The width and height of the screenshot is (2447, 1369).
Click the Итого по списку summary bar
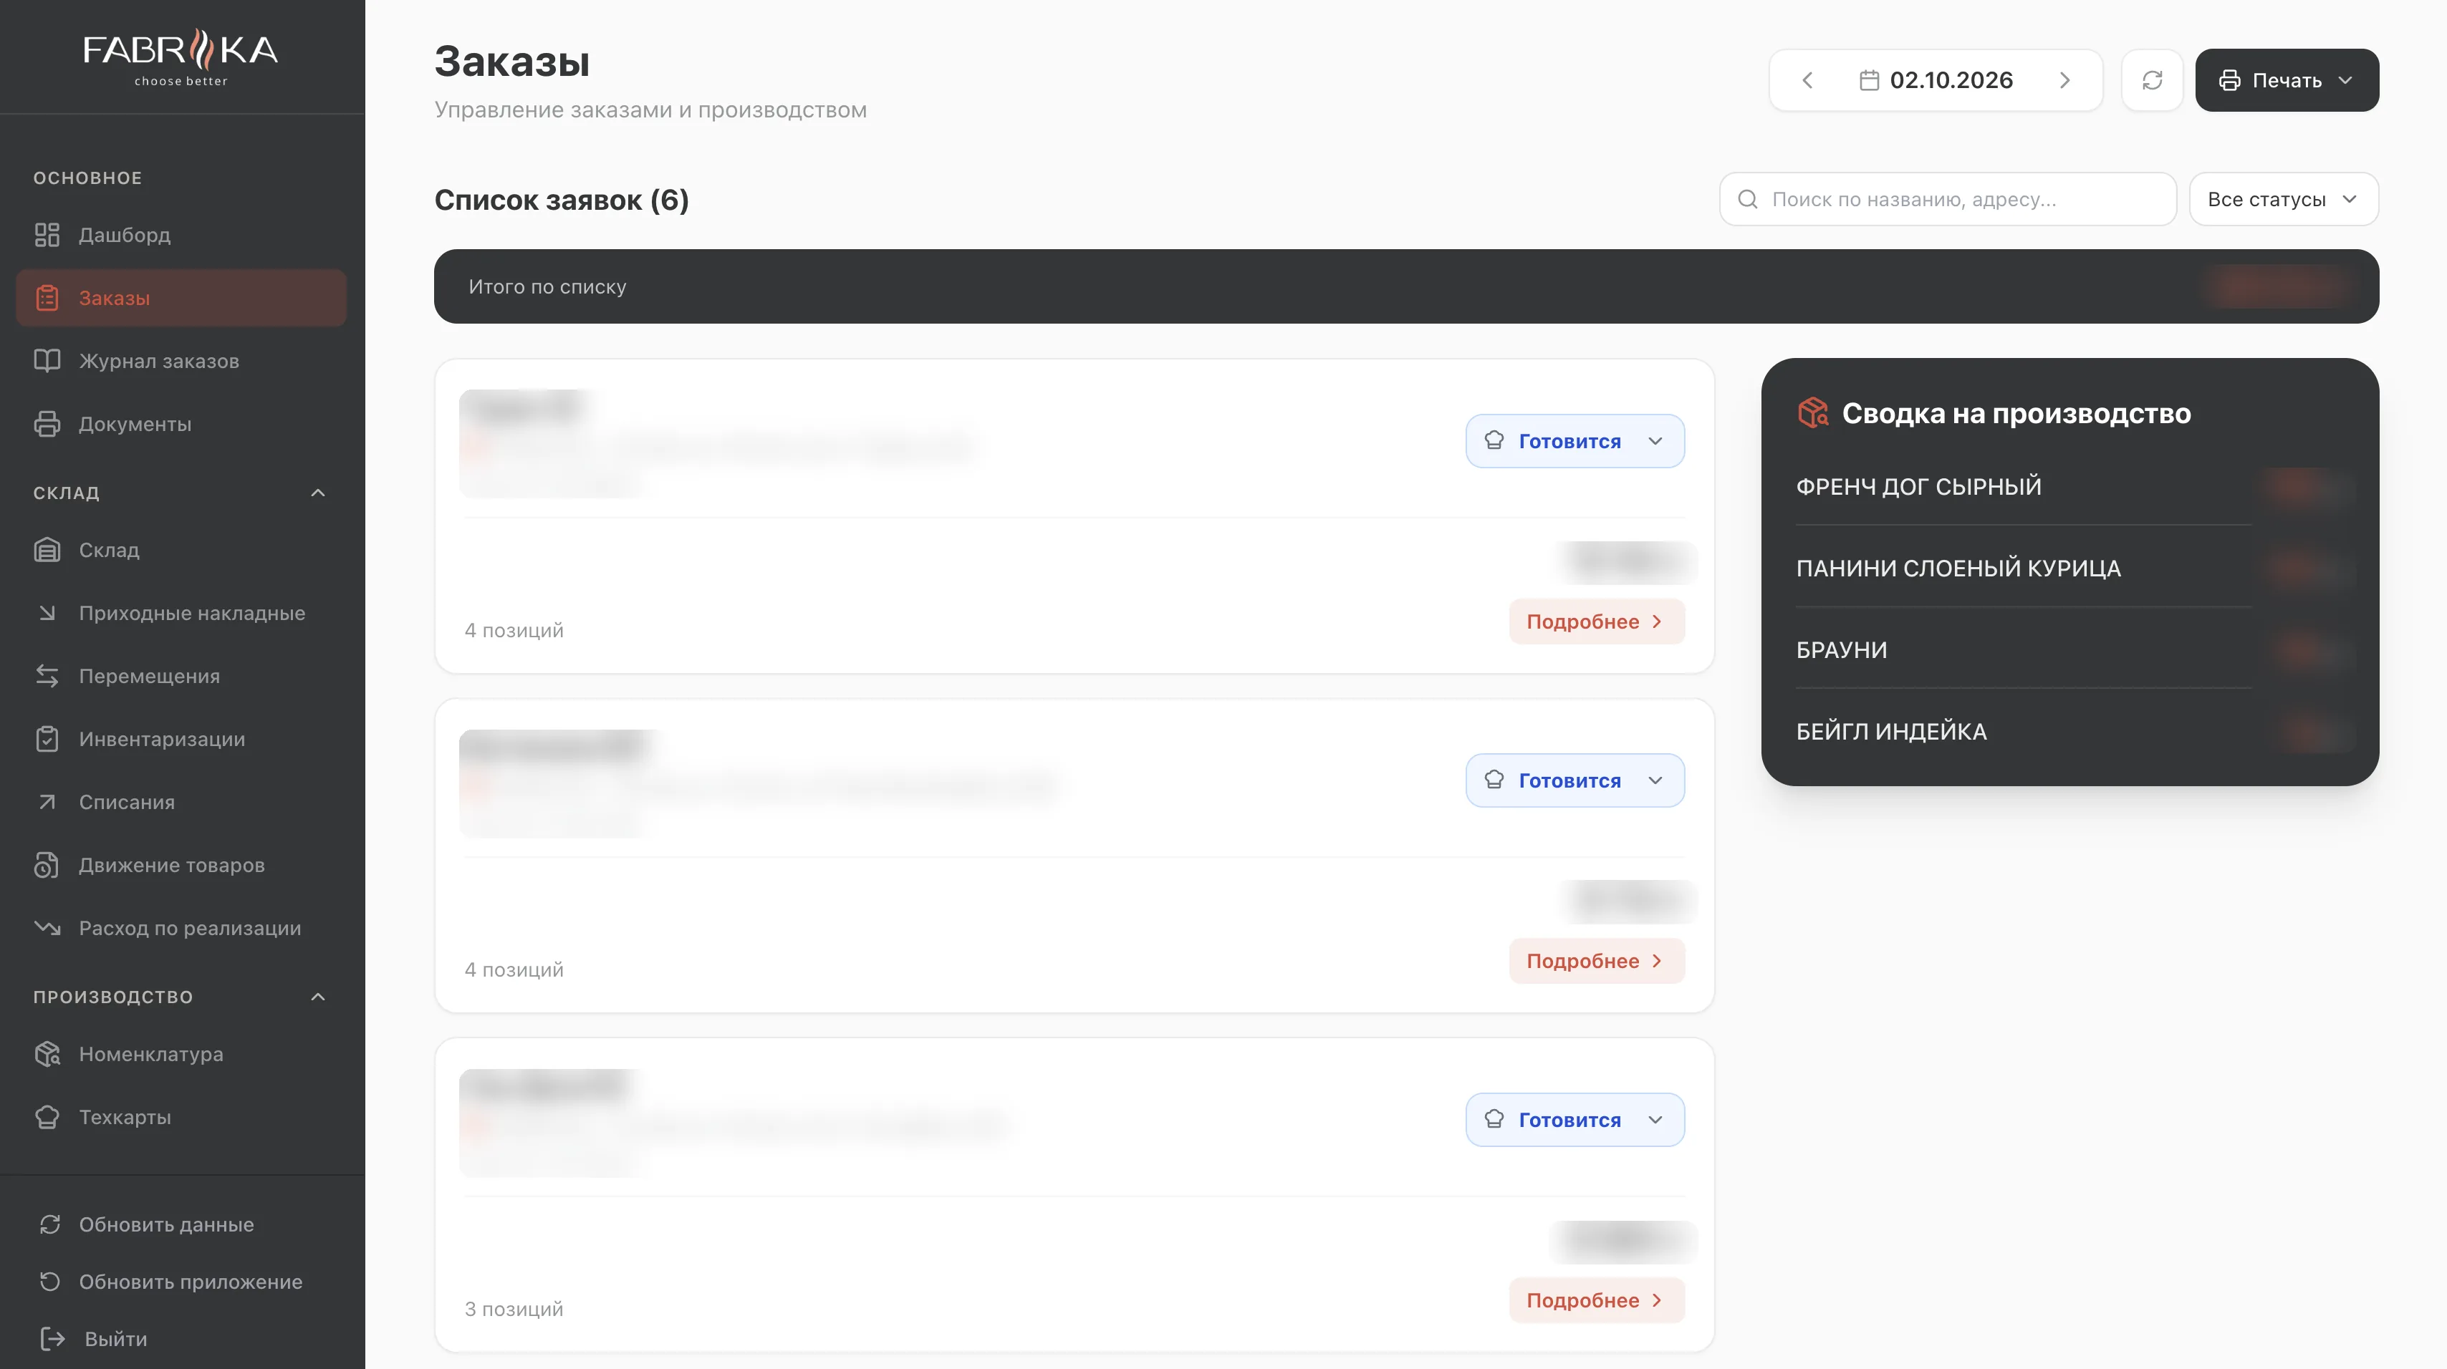coord(1406,286)
